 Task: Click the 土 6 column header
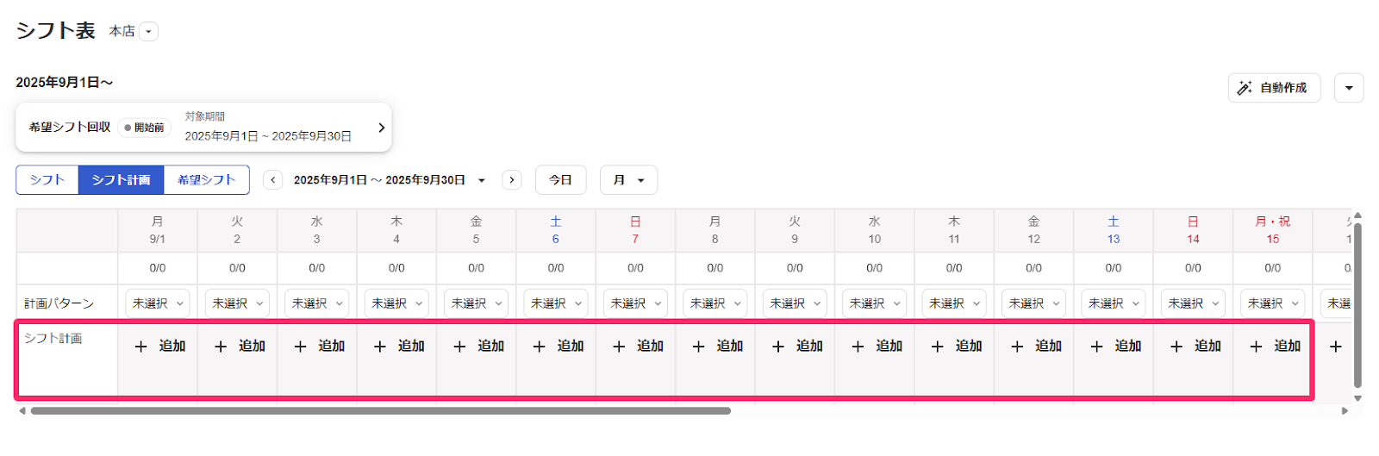coord(556,230)
